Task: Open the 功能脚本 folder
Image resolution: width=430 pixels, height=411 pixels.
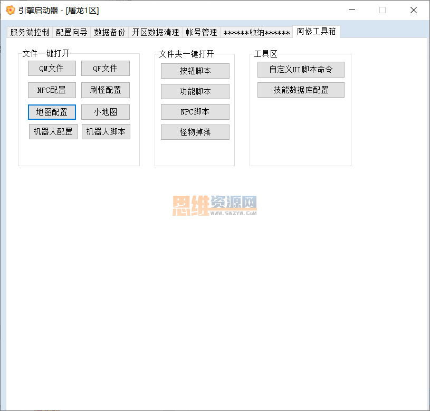Action: pyautogui.click(x=195, y=91)
